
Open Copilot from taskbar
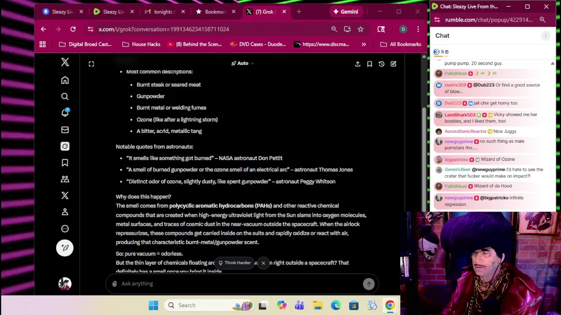click(281, 305)
